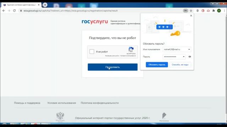Click the Продолжить button

click(113, 67)
